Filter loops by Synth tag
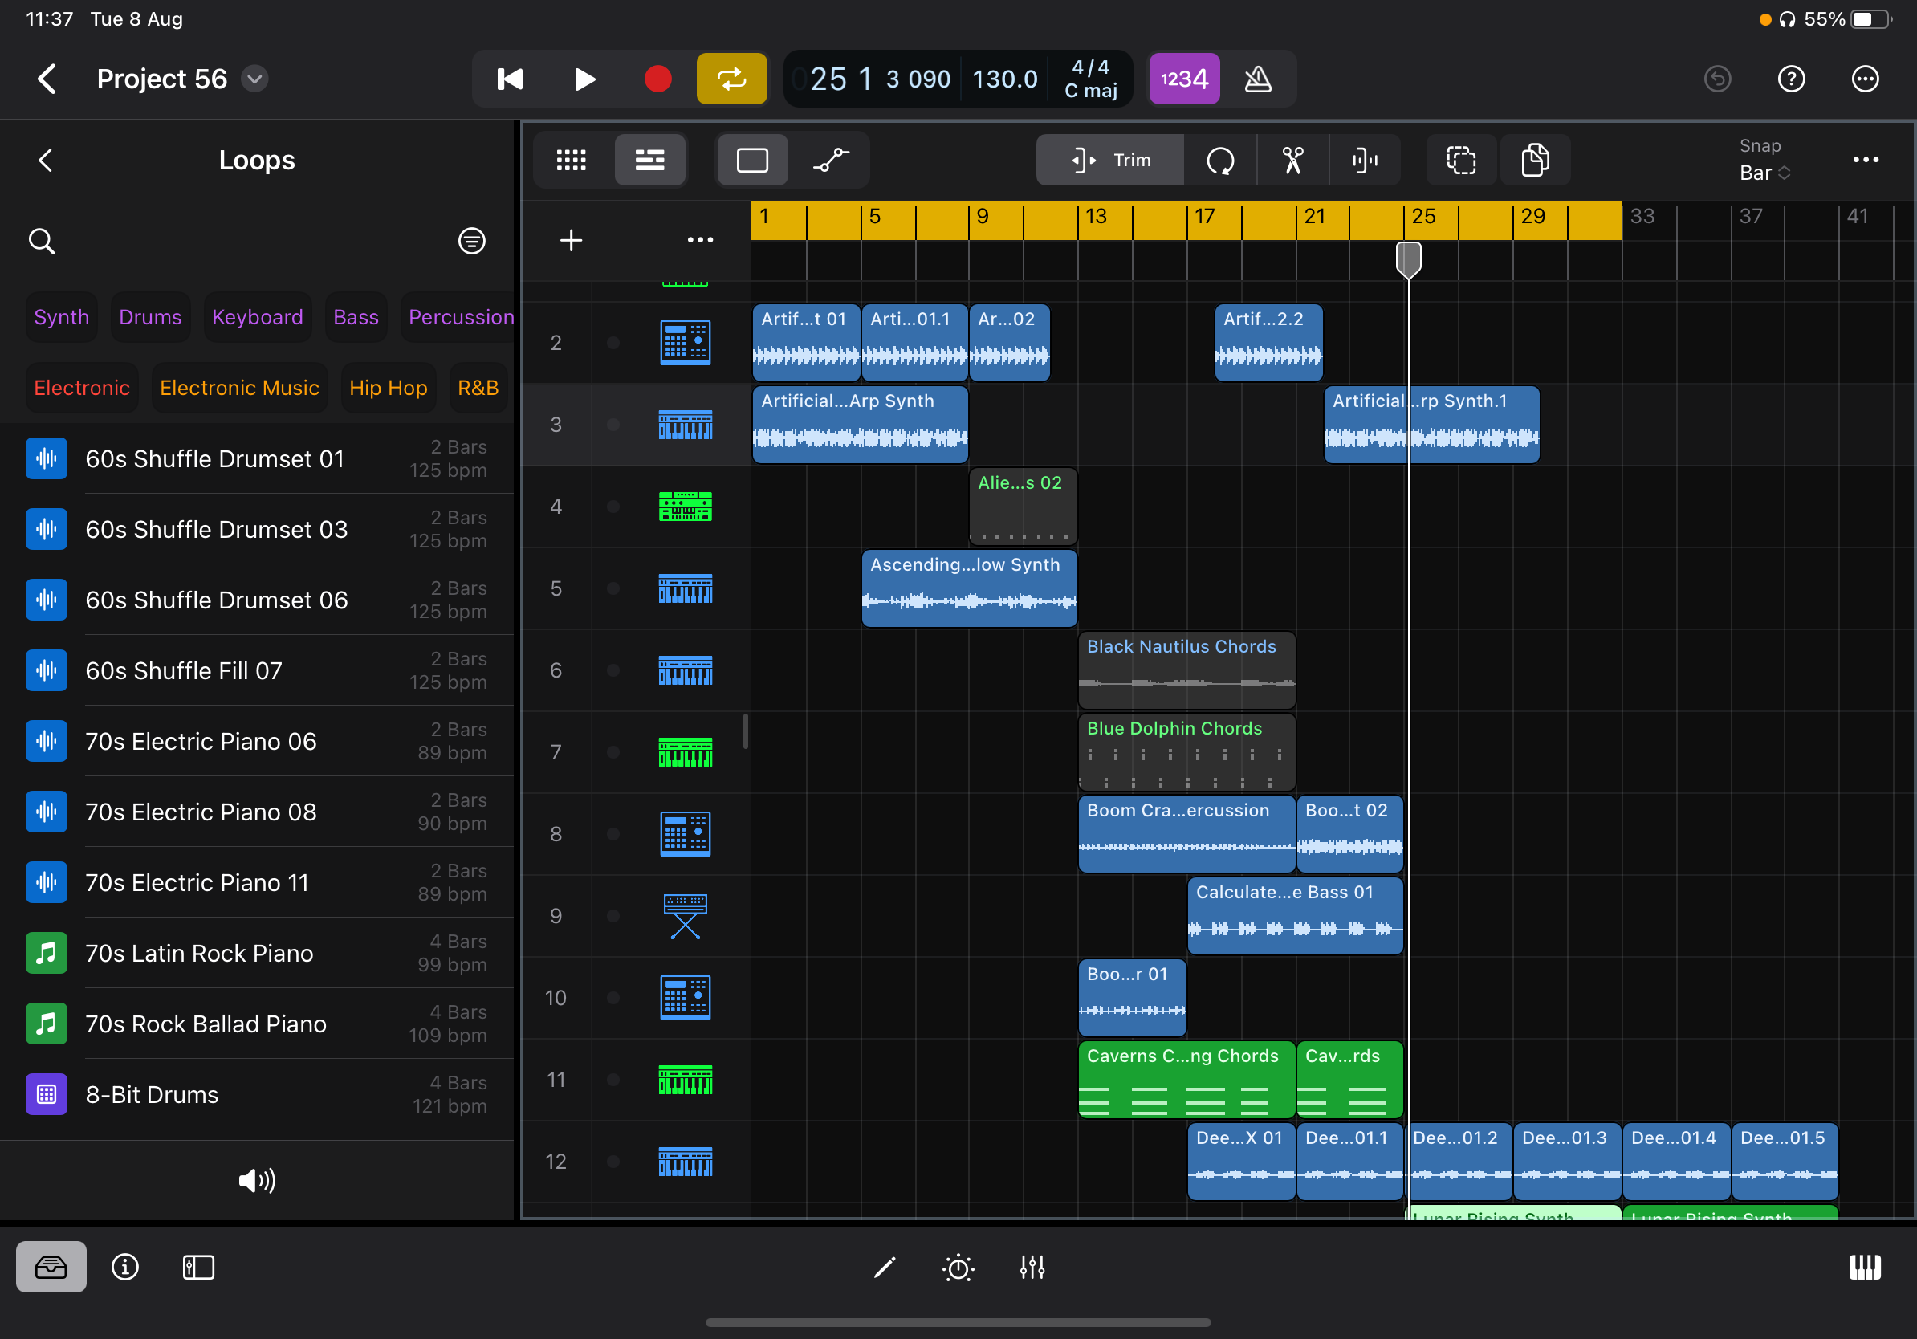 point(62,317)
